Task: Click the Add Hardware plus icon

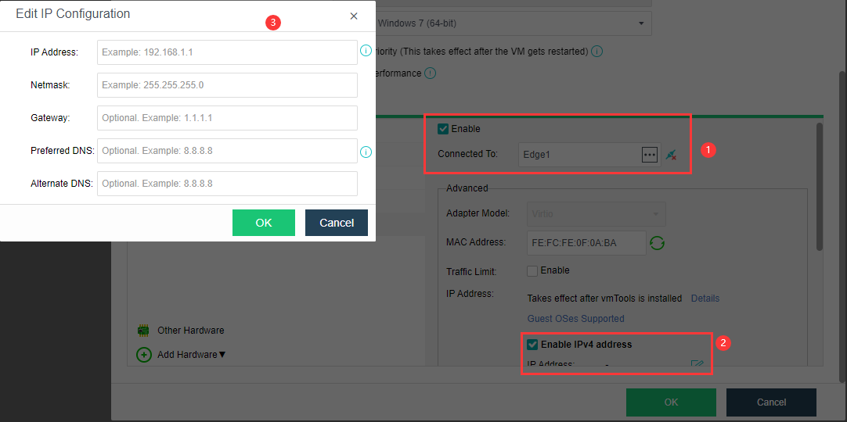Action: click(x=144, y=355)
